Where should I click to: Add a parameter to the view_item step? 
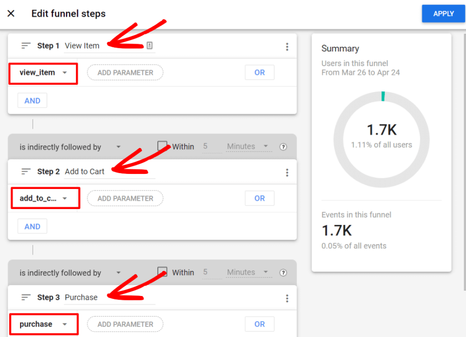coord(125,72)
